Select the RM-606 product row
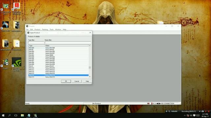Viewport: 211px width, 118px height. point(58,59)
